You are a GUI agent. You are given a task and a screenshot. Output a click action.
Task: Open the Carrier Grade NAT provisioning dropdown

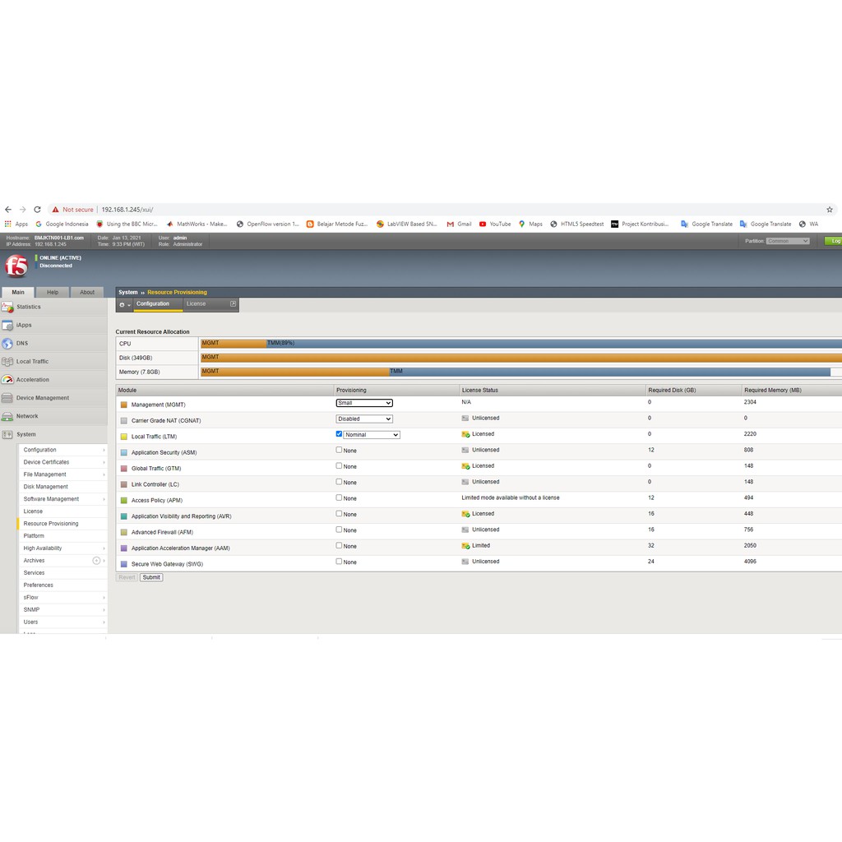(x=364, y=419)
